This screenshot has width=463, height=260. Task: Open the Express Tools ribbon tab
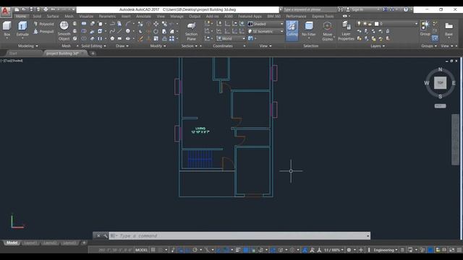323,16
